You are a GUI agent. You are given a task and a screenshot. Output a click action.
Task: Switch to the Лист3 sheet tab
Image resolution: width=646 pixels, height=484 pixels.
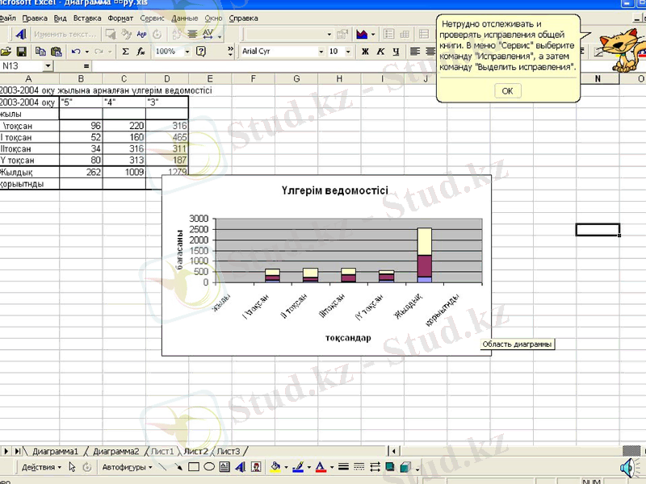229,451
